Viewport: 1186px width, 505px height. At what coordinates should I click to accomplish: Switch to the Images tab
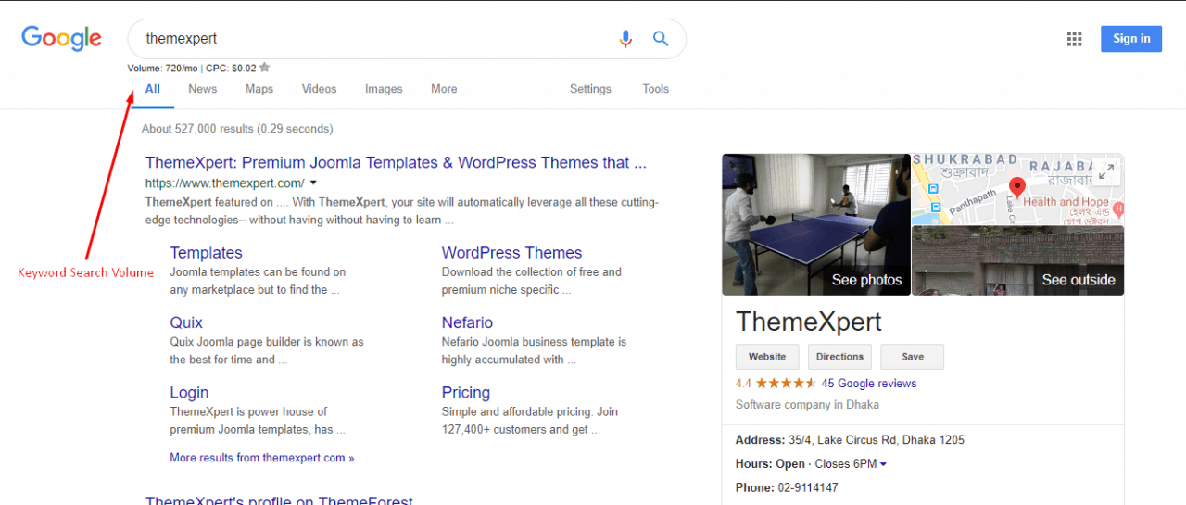click(x=384, y=89)
